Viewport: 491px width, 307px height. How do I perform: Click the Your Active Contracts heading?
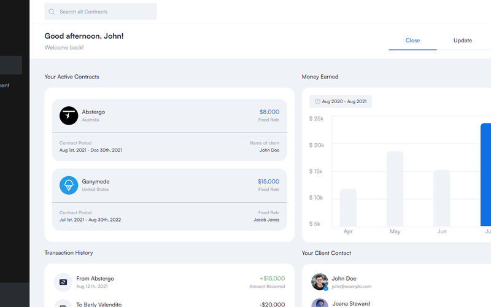[72, 77]
